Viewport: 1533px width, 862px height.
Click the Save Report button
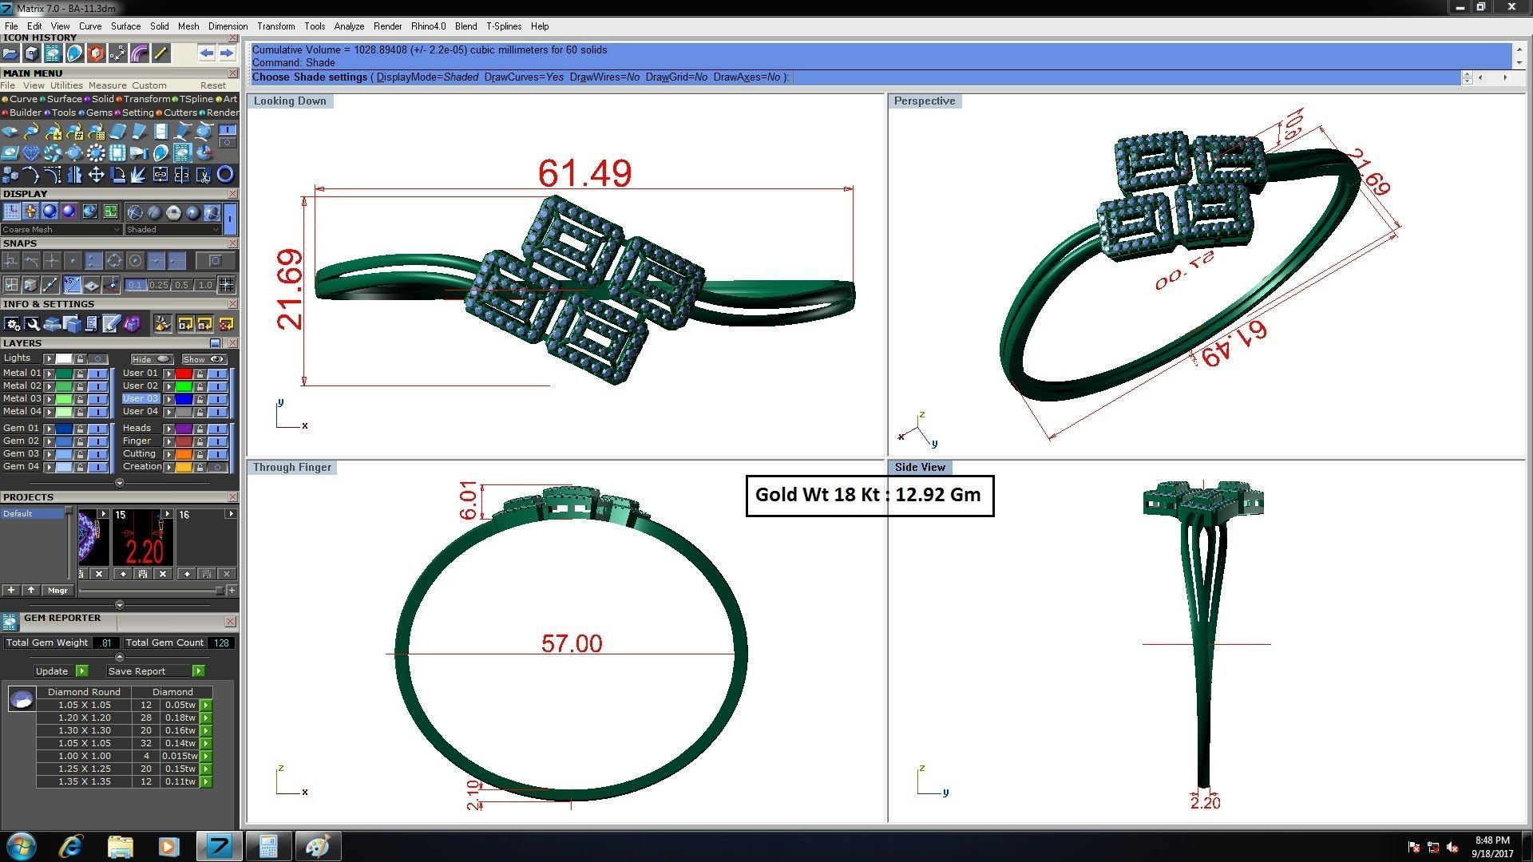point(137,671)
